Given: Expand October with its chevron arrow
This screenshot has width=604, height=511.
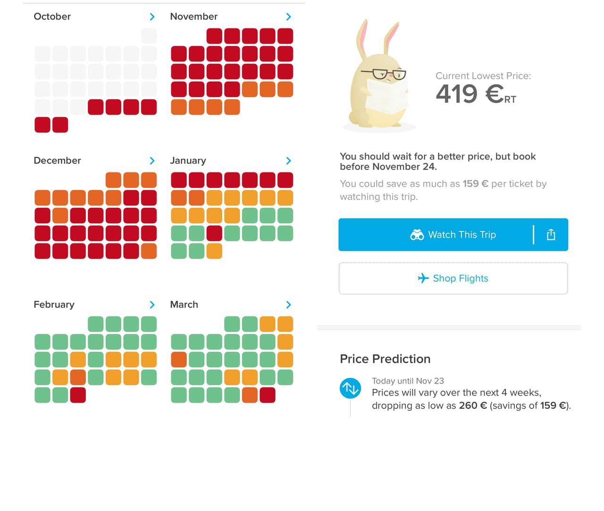Looking at the screenshot, I should point(152,17).
